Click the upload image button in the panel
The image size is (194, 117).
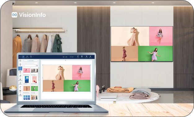(x=31, y=61)
